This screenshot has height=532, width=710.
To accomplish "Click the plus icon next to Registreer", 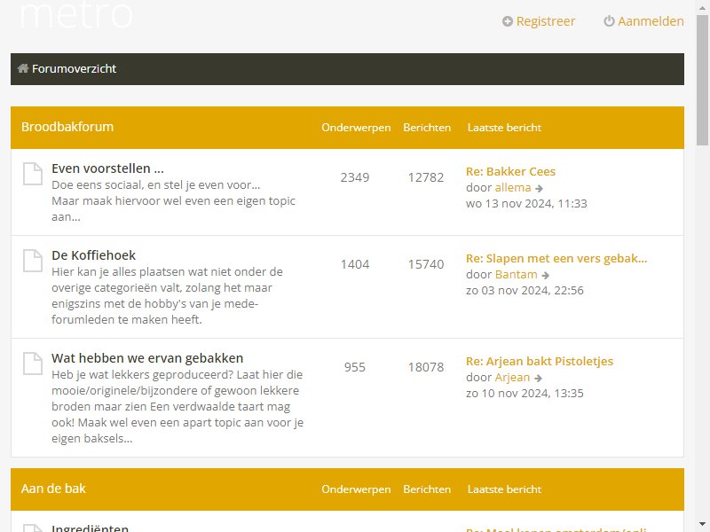I will pos(508,21).
